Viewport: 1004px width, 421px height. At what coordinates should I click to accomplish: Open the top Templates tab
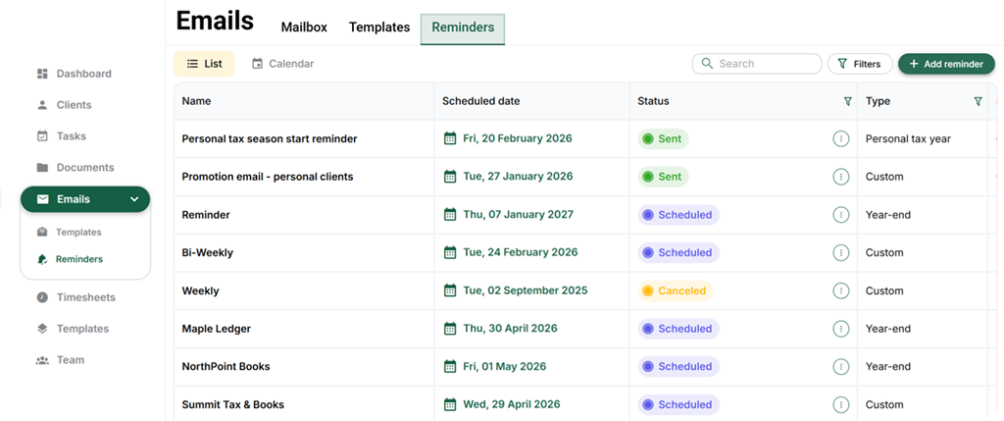point(379,27)
